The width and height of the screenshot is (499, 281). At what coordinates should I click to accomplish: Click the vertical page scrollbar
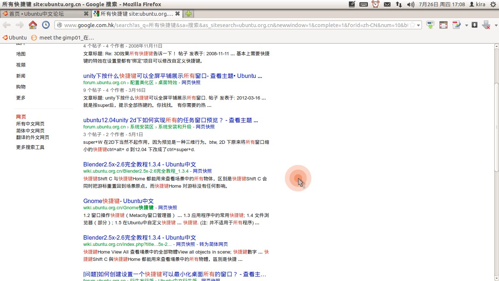[x=496, y=127]
